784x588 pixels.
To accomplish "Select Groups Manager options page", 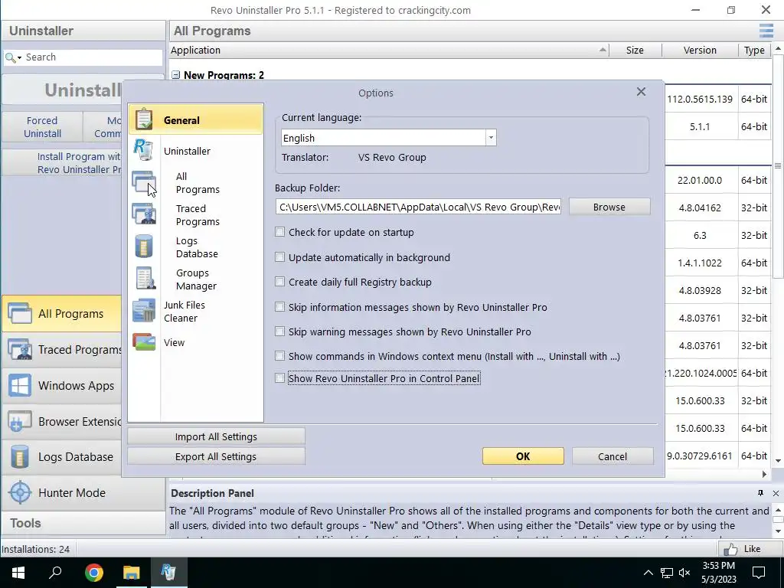I will (196, 279).
